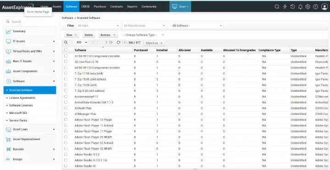Open the Community tab

pos(149,6)
